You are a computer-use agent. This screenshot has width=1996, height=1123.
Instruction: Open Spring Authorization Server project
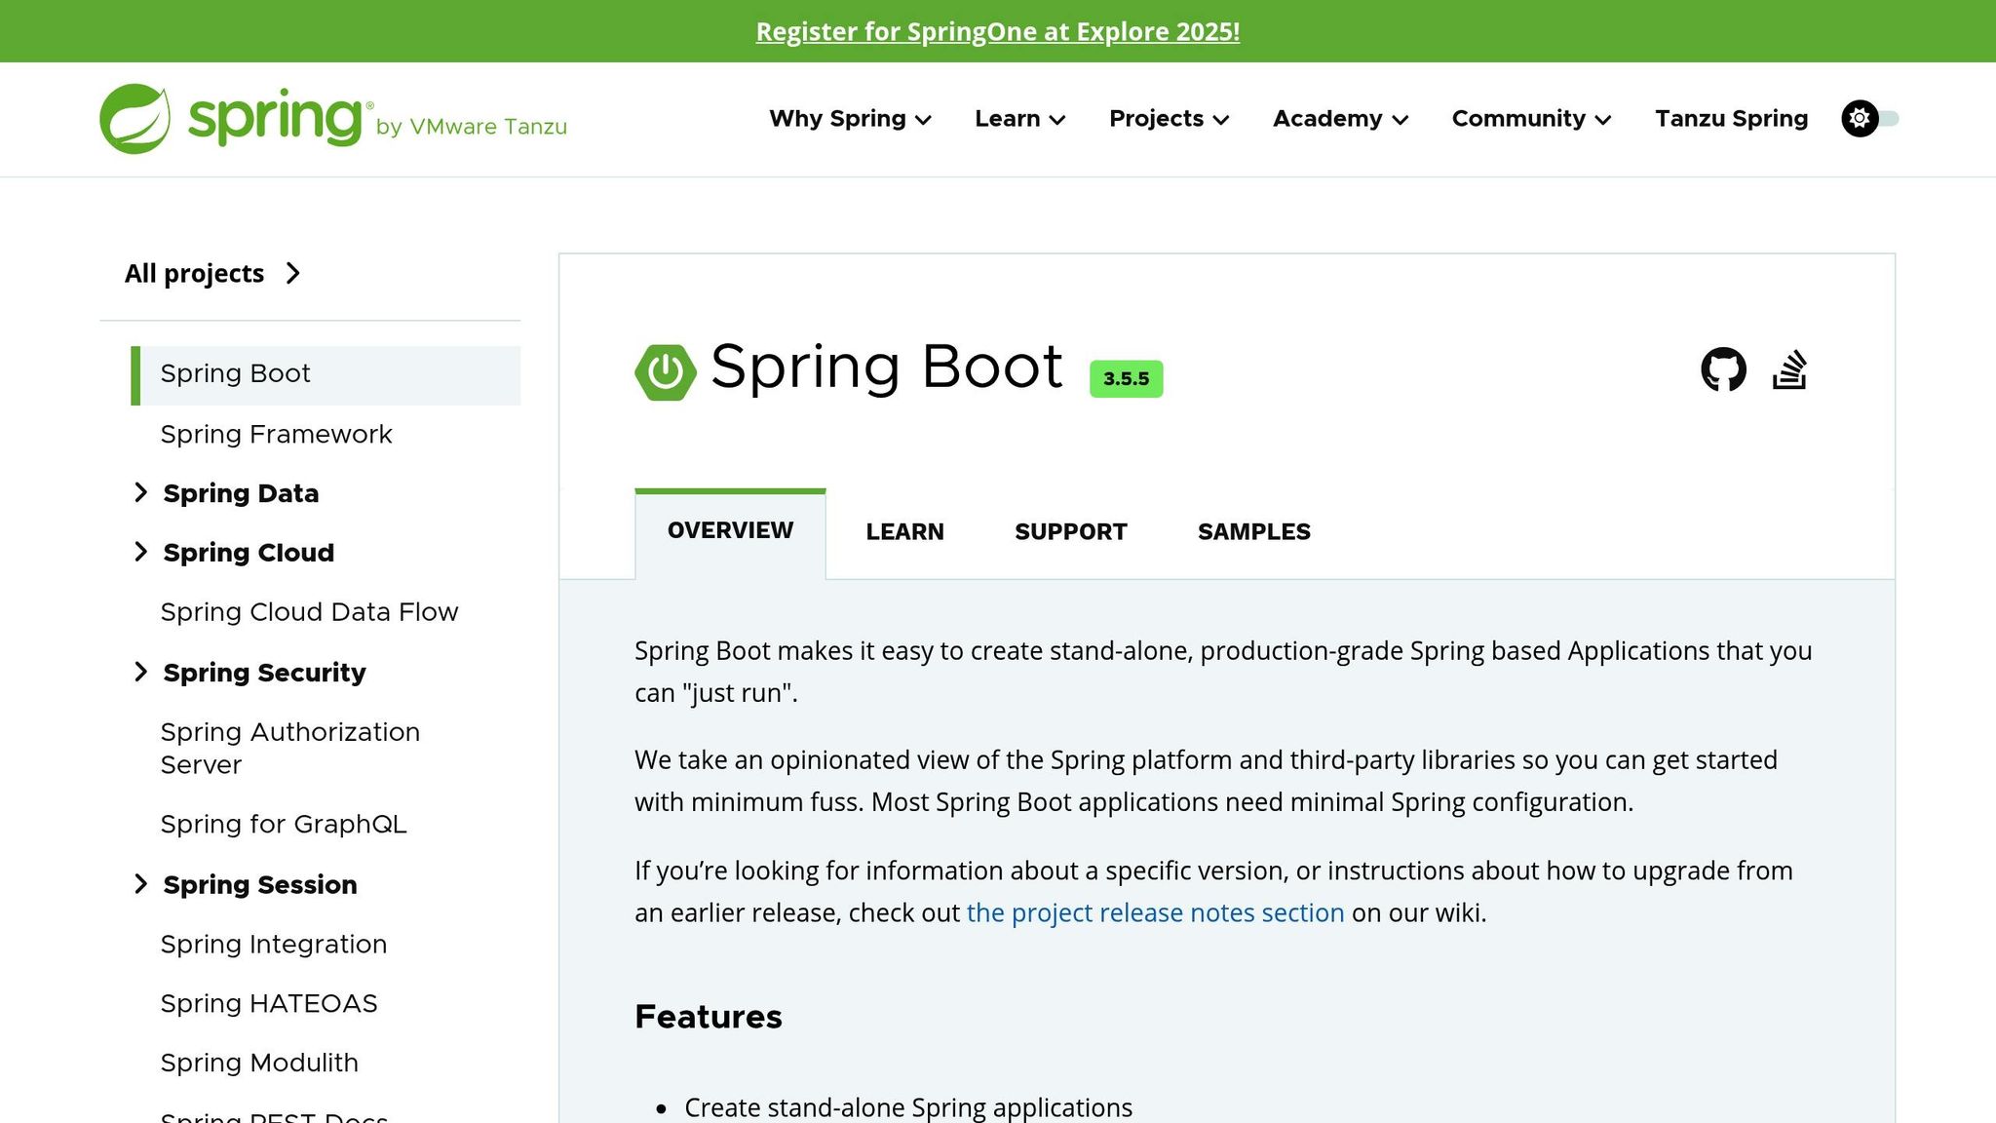pos(289,748)
